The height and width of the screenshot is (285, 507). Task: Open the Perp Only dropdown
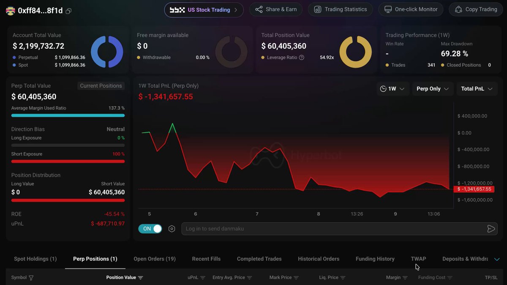pos(433,89)
